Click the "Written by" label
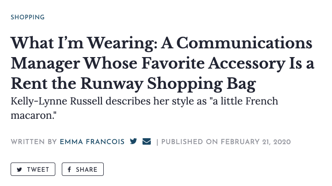Viewport: 332px width, 186px height. [x=34, y=142]
